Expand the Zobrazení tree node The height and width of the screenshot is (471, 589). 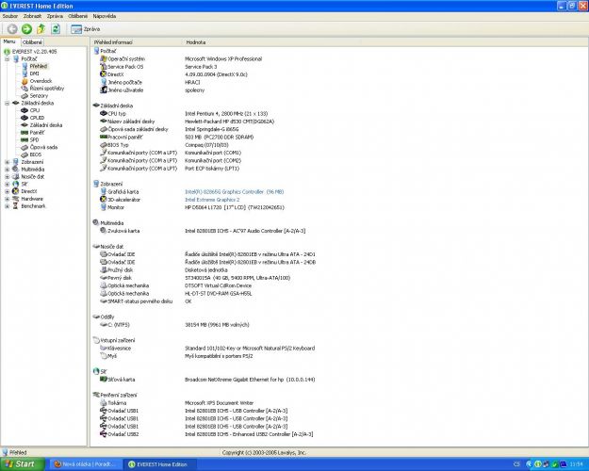pyautogui.click(x=7, y=162)
